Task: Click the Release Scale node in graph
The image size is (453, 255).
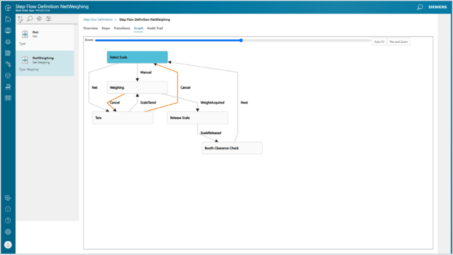Action: click(x=197, y=118)
